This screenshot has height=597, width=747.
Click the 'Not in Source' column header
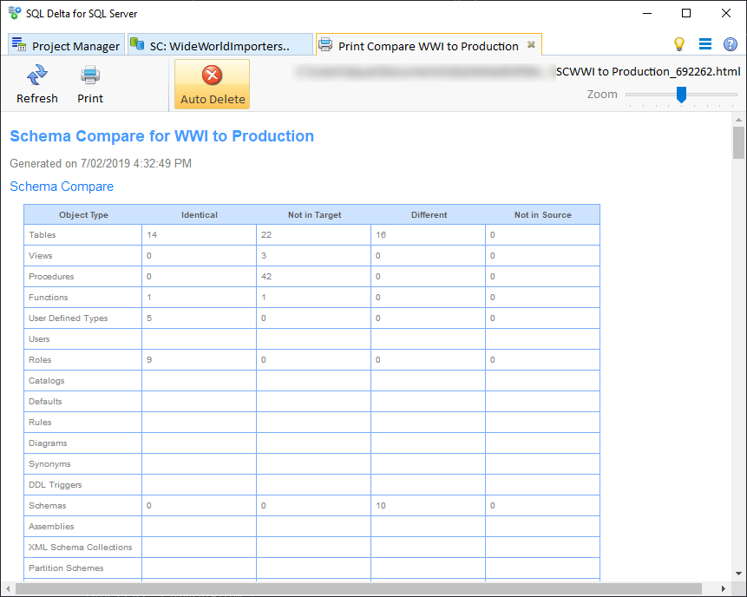tap(542, 215)
